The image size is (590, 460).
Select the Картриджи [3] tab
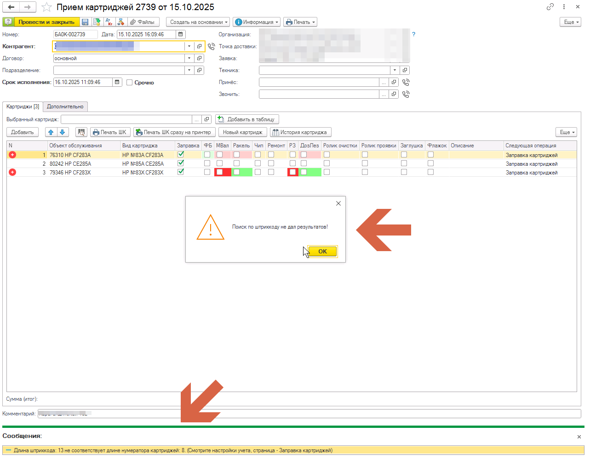pos(23,107)
